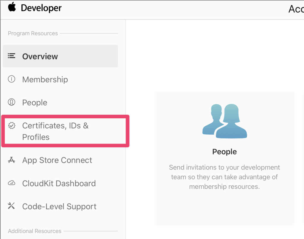Open the People card title

224,152
